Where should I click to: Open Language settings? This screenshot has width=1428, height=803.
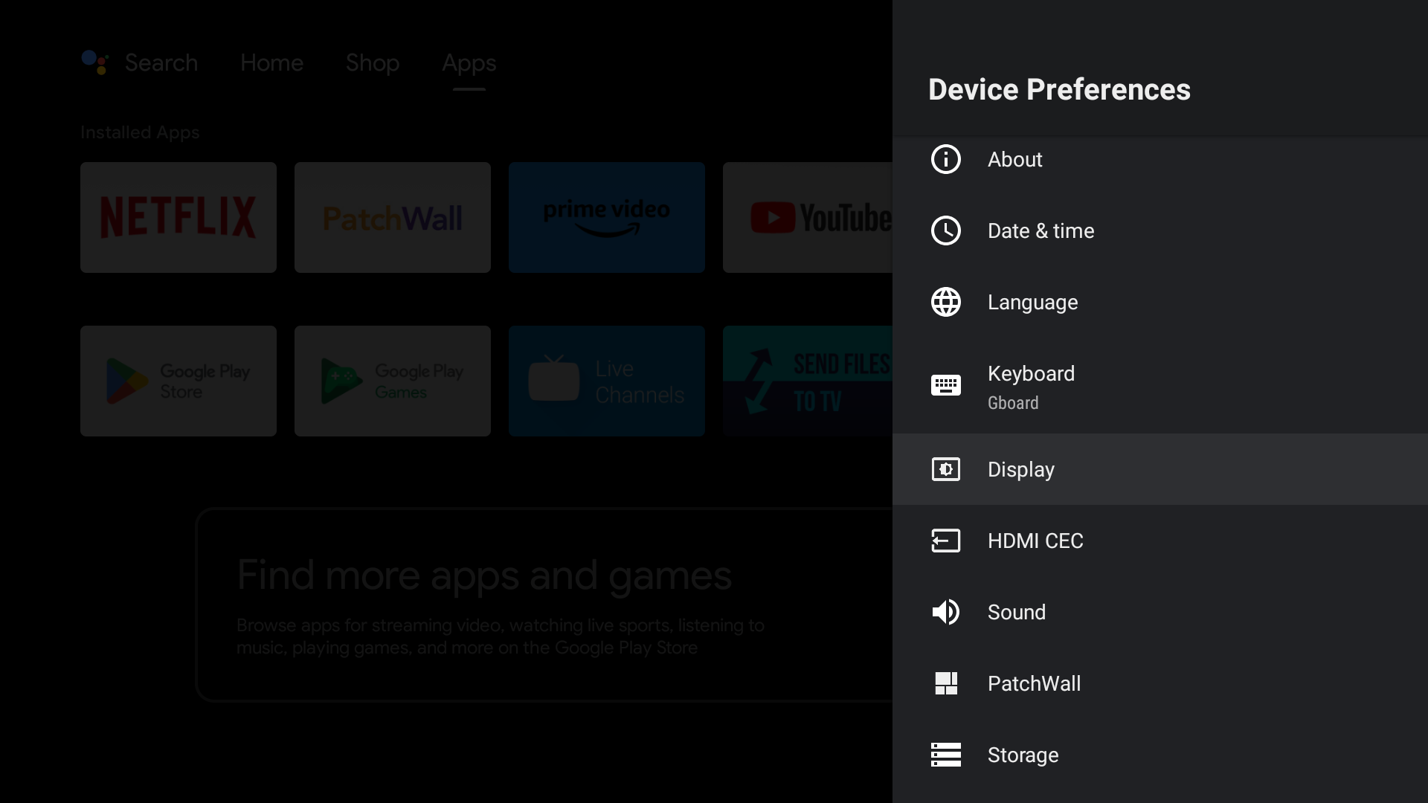pos(1160,302)
